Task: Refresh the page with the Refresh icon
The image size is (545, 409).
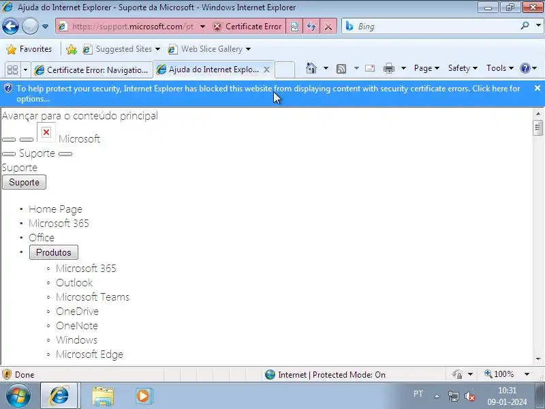Action: pyautogui.click(x=311, y=27)
